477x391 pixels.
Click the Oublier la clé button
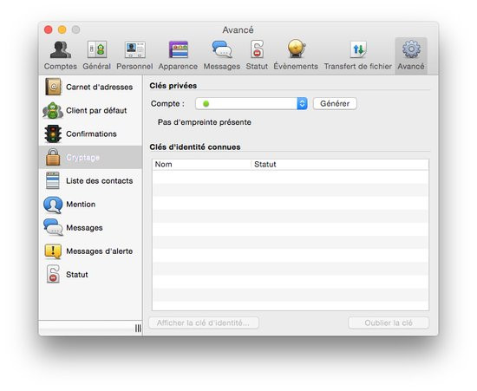click(x=389, y=323)
